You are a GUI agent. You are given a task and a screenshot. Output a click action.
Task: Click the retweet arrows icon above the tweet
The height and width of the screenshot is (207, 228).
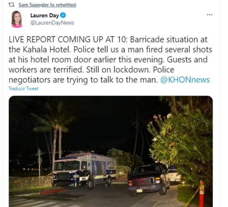point(11,5)
